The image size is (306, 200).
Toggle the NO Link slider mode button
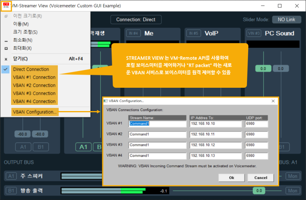pos(287,19)
